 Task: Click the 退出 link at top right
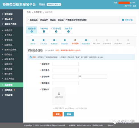click(134, 6)
